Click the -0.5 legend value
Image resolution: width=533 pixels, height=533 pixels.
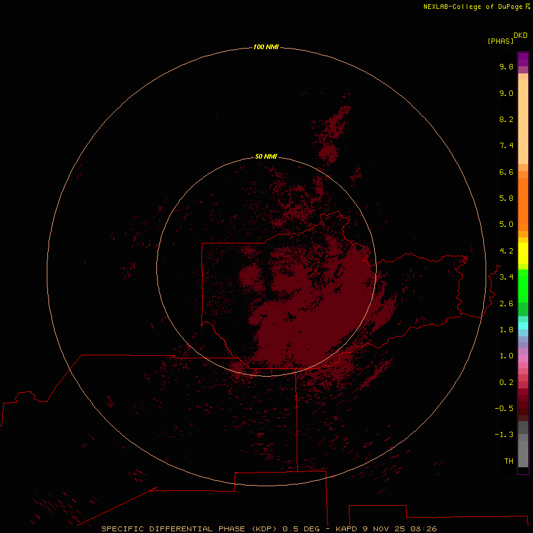tap(504, 409)
